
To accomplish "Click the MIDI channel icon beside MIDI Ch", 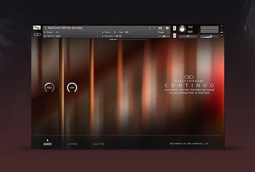I will pos(45,36).
